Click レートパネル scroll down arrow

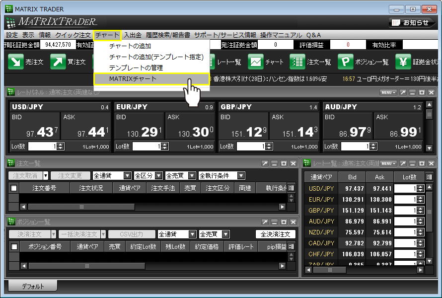(x=429, y=148)
